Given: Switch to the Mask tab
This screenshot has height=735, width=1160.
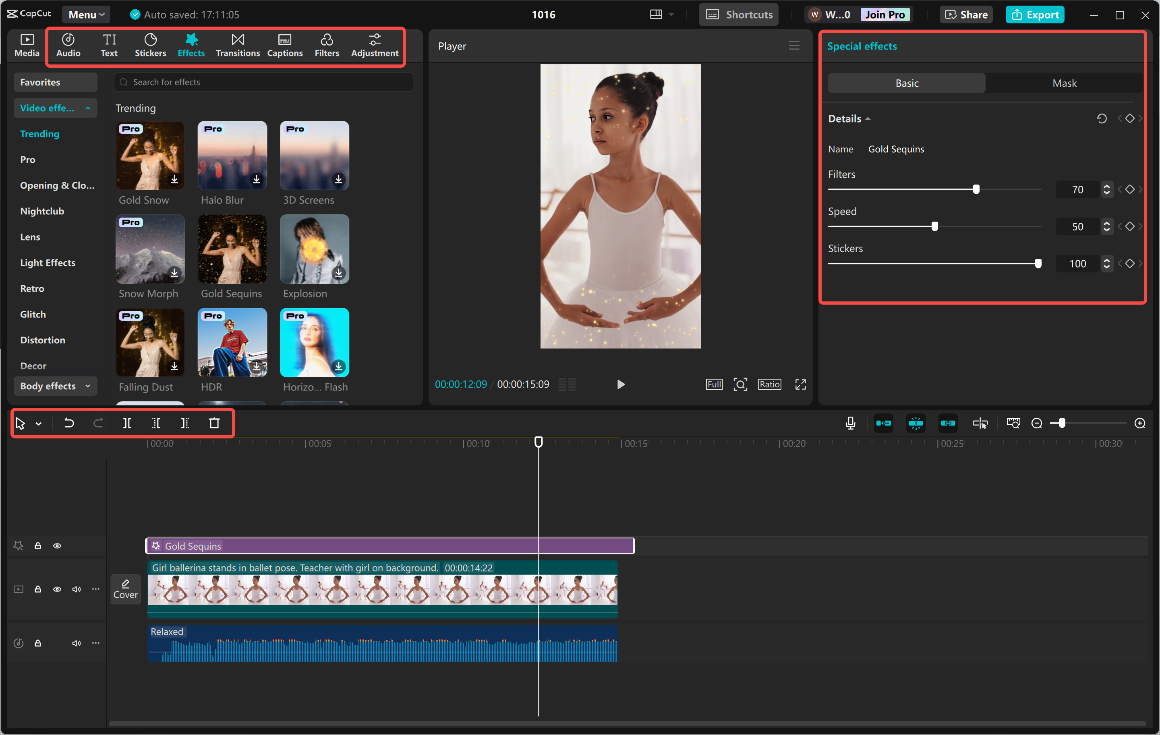Looking at the screenshot, I should [x=1064, y=83].
